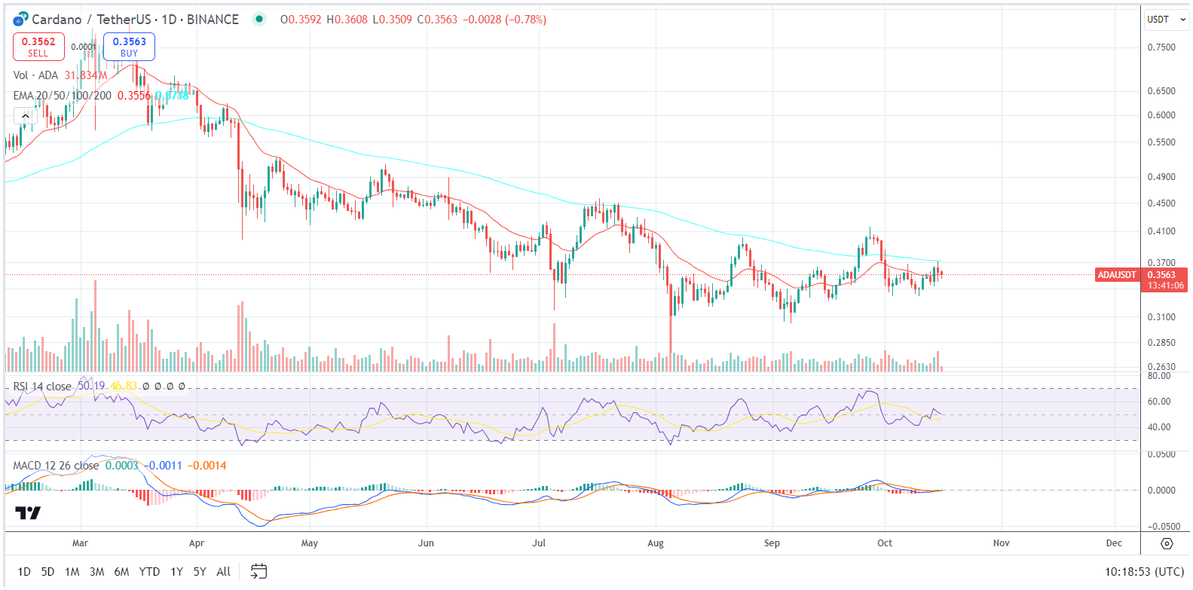
Task: Click the 31.834M volume value
Action: (85, 75)
